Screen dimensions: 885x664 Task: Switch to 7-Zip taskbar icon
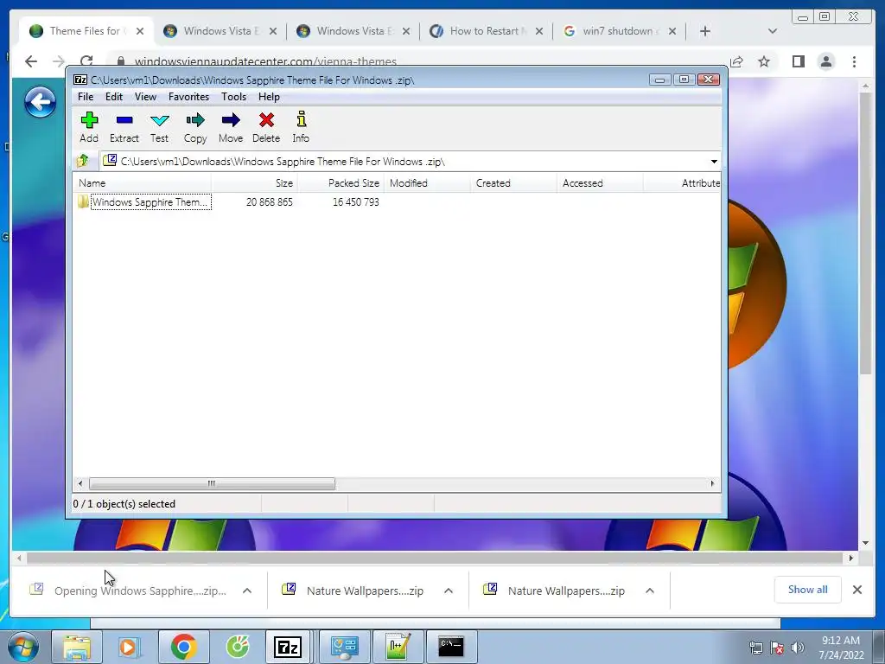coord(288,647)
